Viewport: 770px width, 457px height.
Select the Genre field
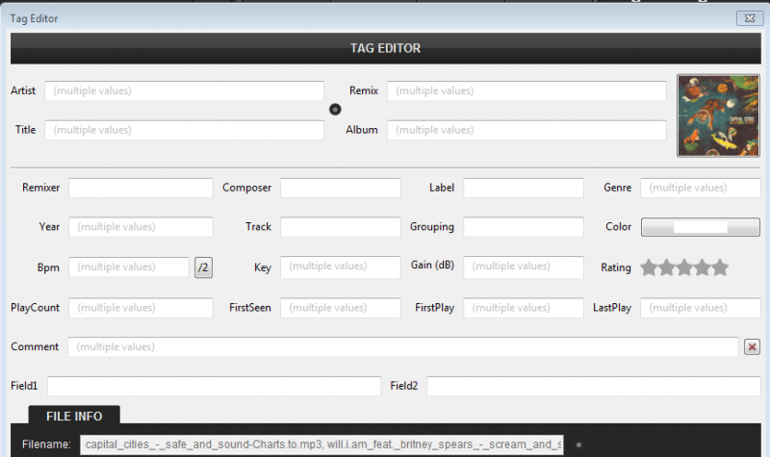700,188
